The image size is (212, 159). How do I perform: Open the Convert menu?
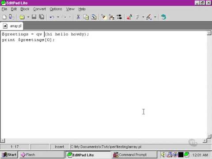coord(39,9)
